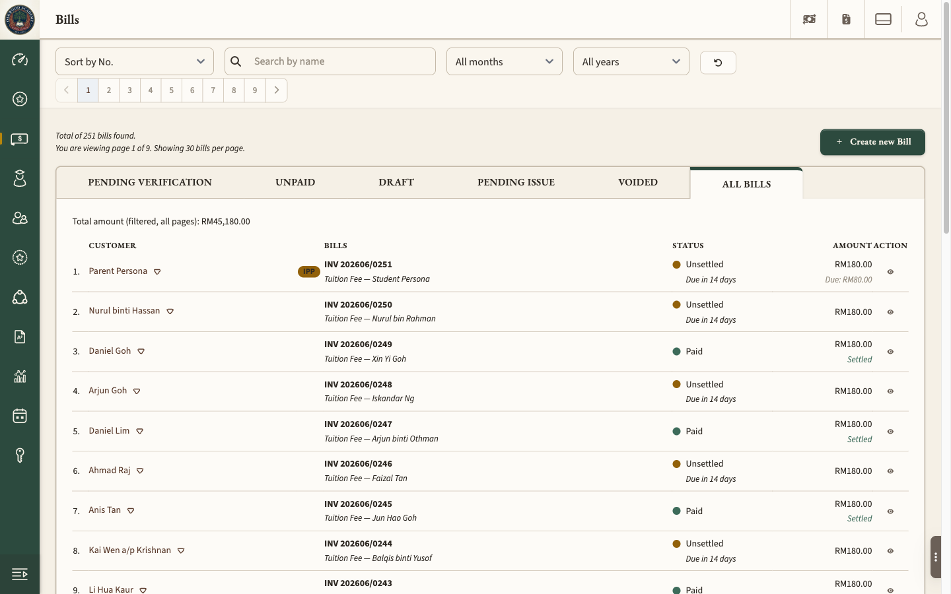View bill INV 202606/0244 eye icon
Screen dimensions: 951x594
[890, 551]
